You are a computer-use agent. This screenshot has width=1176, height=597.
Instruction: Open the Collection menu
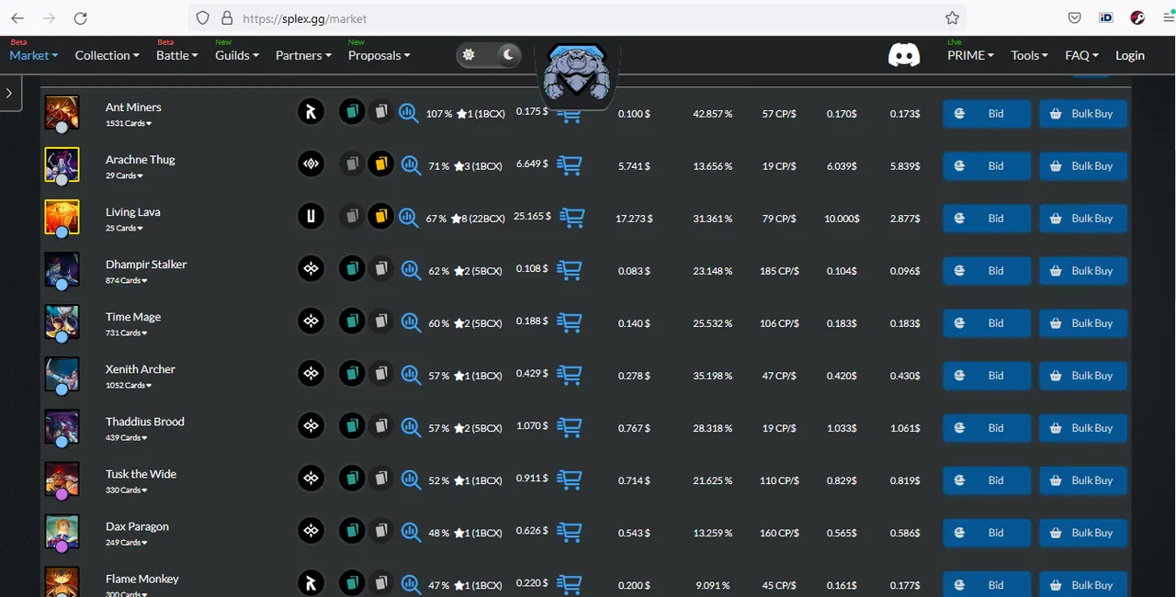[x=107, y=55]
